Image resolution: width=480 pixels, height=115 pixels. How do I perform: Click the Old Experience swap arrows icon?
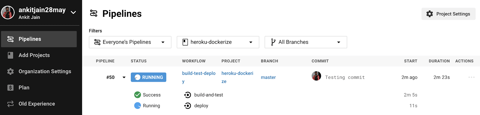click(x=10, y=104)
